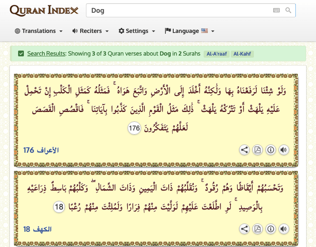The height and width of the screenshot is (247, 316).
Task: Click into the search field containing Dog
Action: coord(177,10)
